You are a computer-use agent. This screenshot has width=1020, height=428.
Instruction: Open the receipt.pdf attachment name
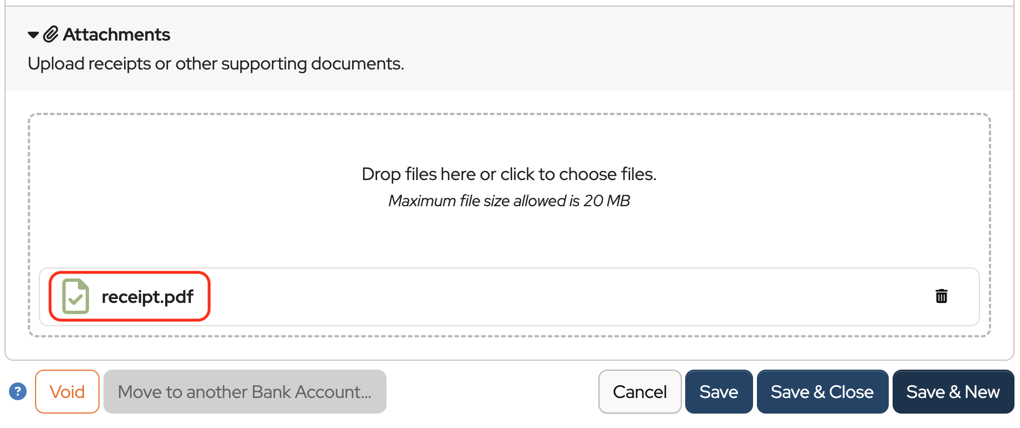(147, 297)
